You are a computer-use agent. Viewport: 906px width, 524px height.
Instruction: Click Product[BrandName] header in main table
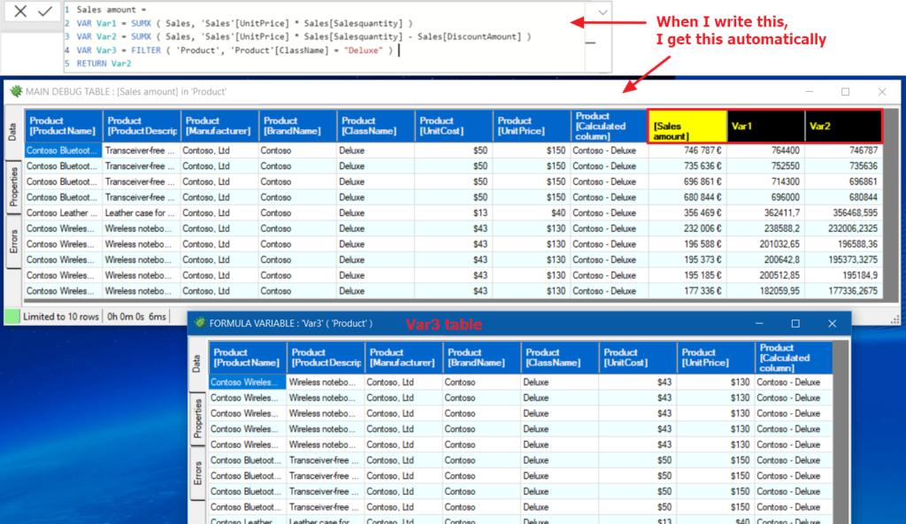[297, 126]
